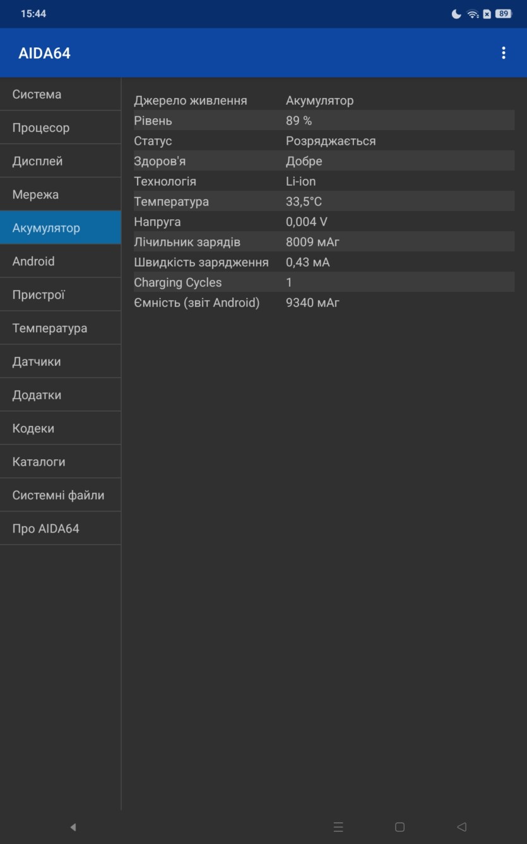View the Датчики section
The width and height of the screenshot is (527, 844).
[61, 362]
